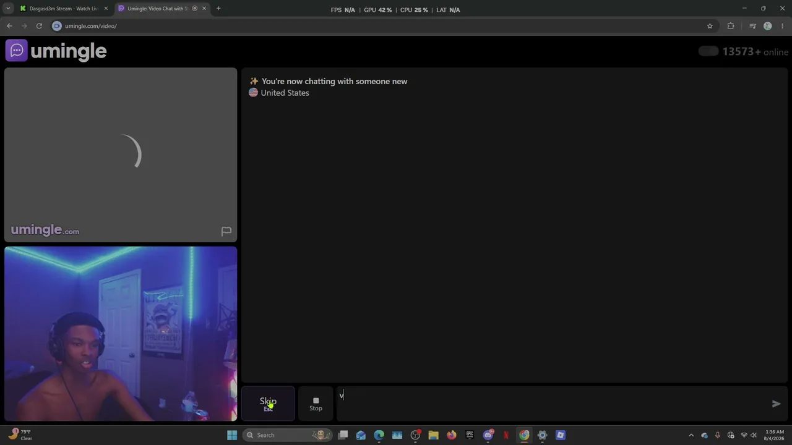Open Roblox from the taskbar
The height and width of the screenshot is (445, 792).
click(561, 435)
